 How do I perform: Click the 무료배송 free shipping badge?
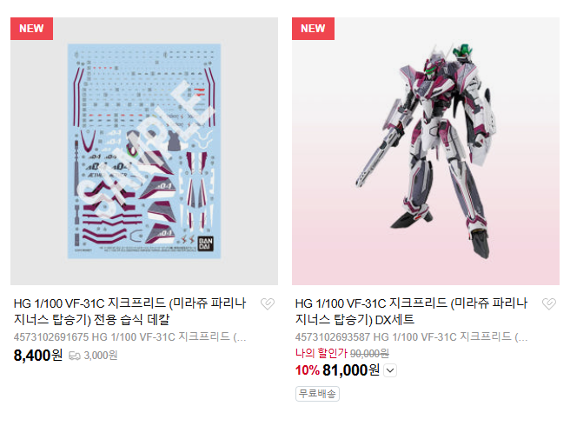point(317,394)
